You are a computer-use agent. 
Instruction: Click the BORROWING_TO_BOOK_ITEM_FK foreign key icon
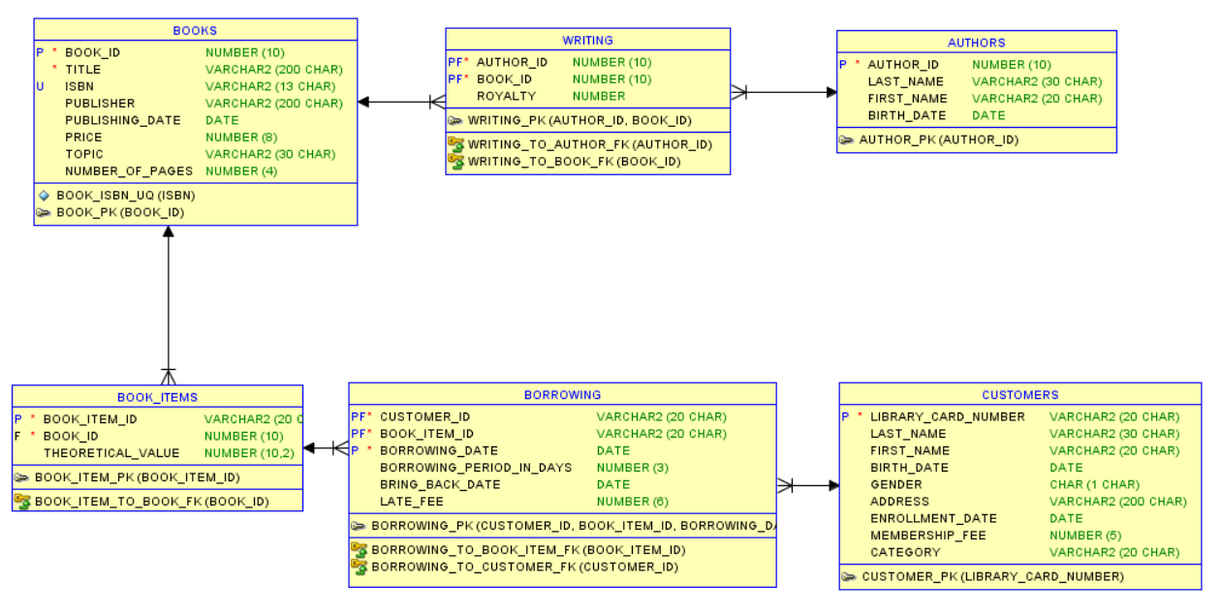tap(360, 549)
